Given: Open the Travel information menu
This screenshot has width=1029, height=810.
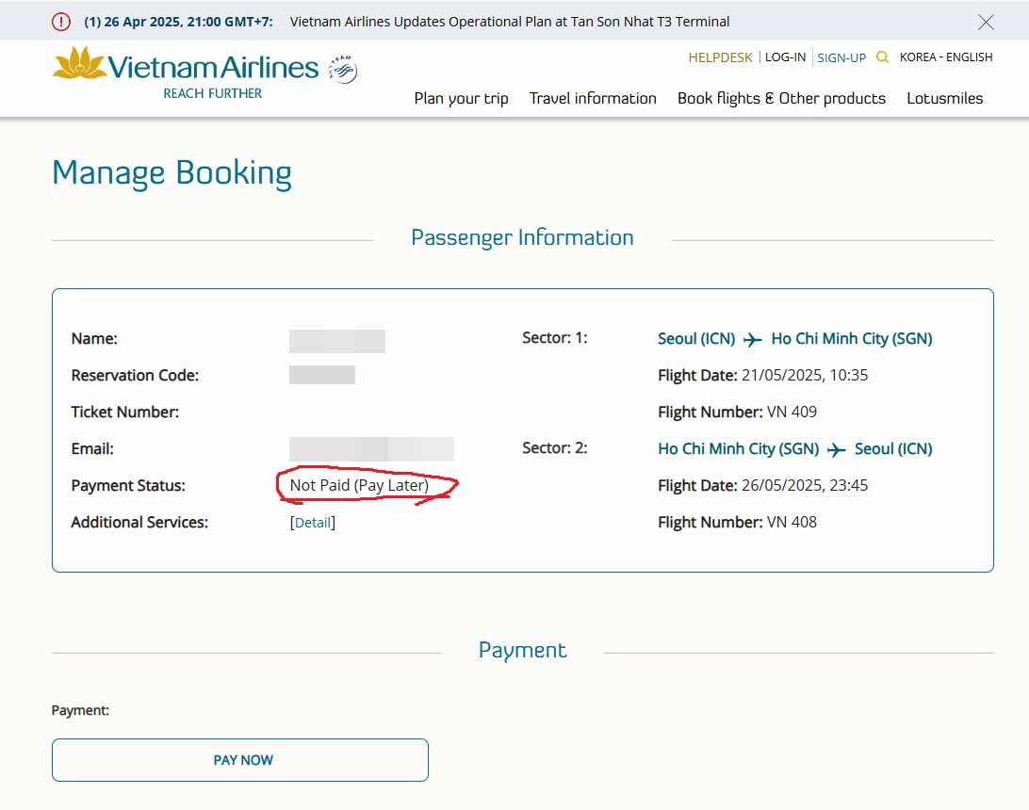Looking at the screenshot, I should [593, 98].
